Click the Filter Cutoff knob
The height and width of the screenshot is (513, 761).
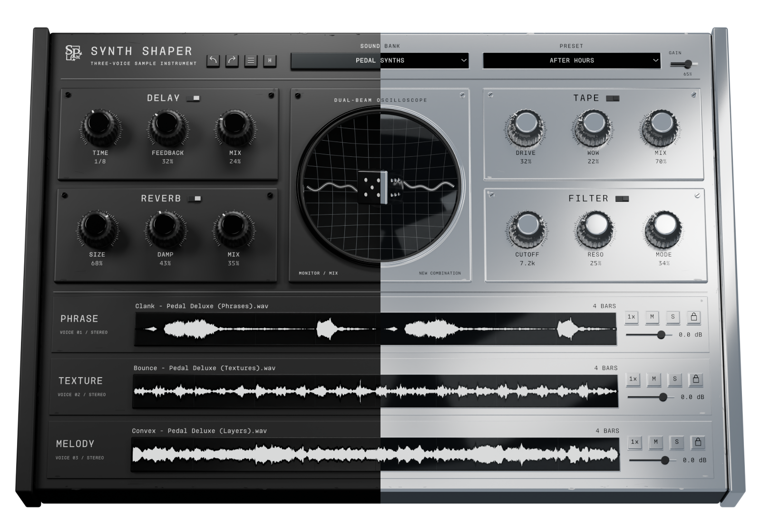527,229
